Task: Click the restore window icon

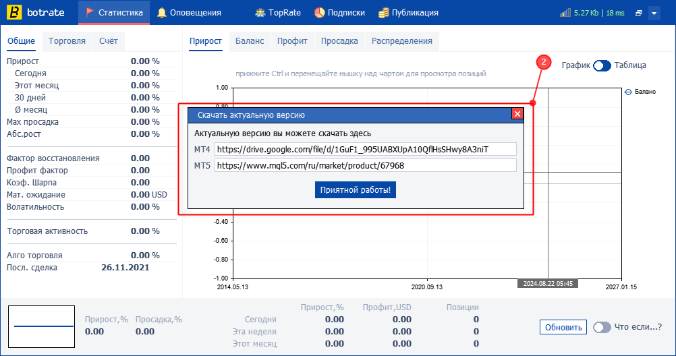Action: (639, 13)
